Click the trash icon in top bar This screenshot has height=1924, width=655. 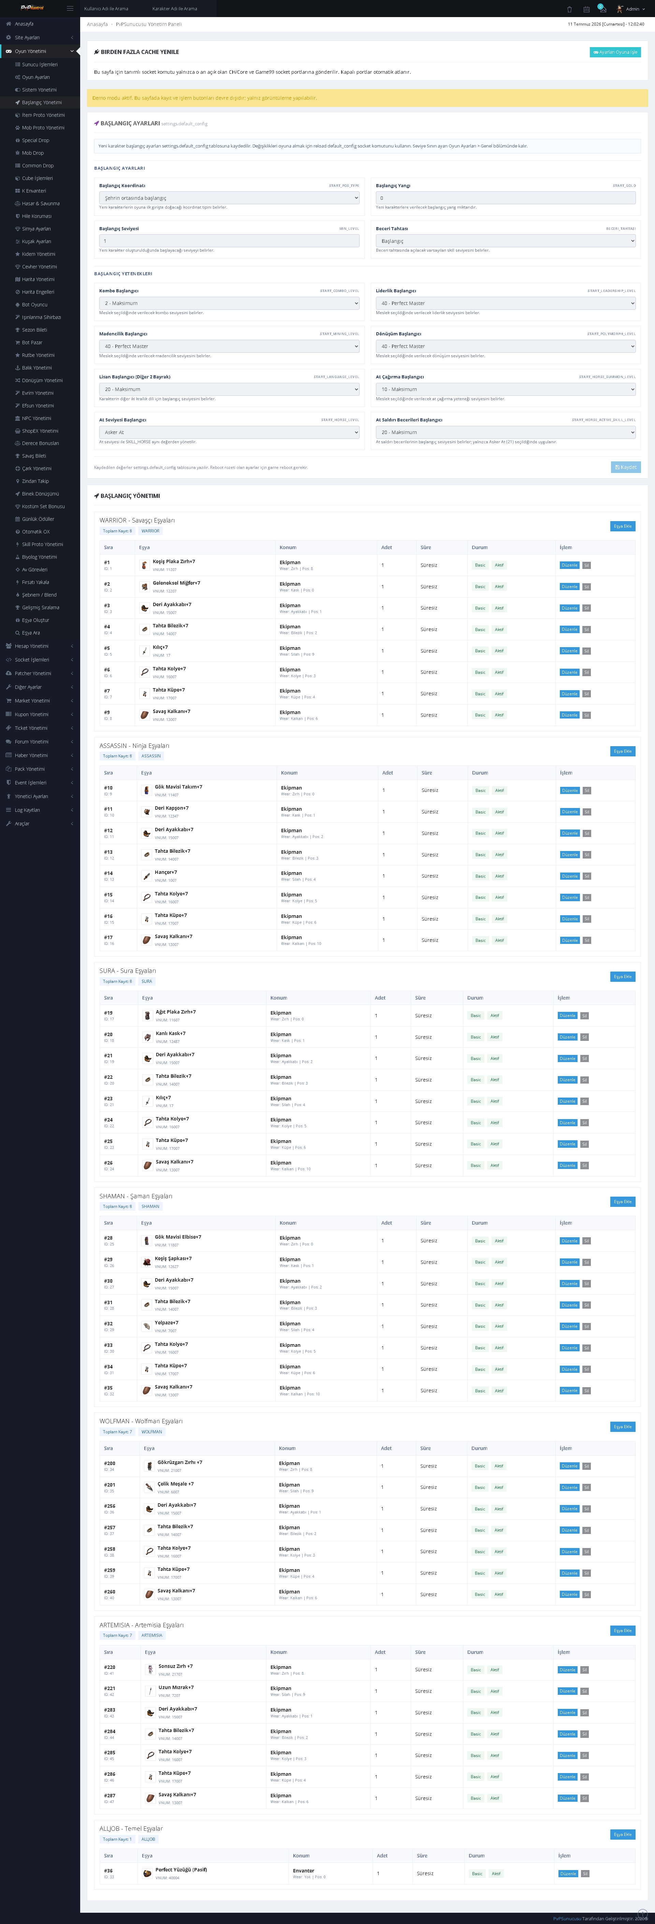click(x=569, y=9)
